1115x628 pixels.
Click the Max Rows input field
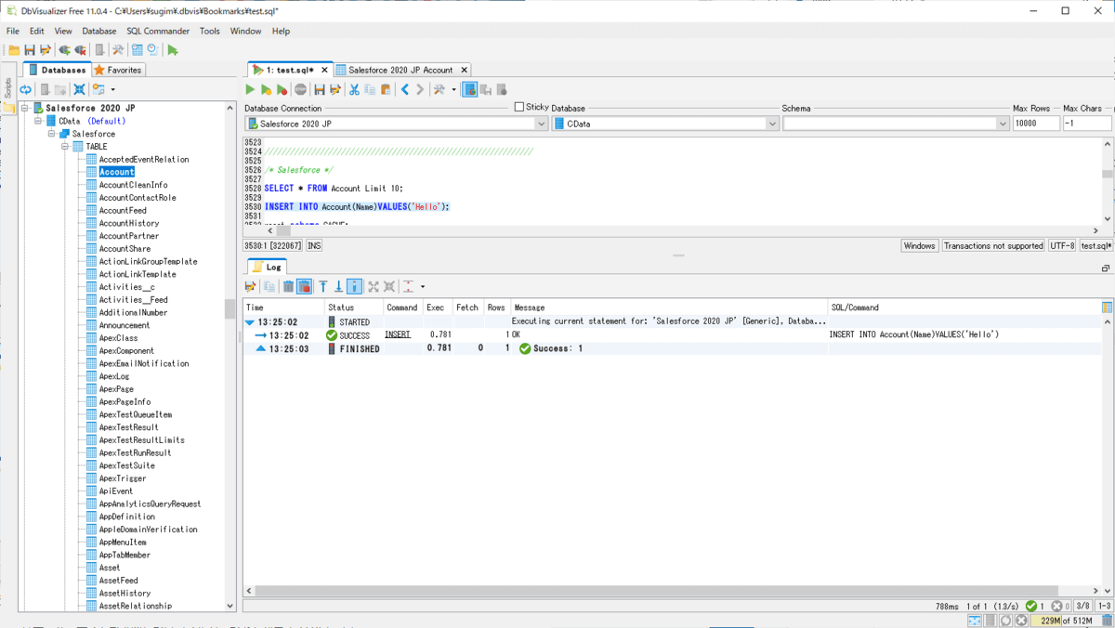pyautogui.click(x=1036, y=124)
